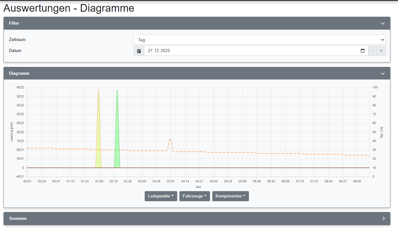The image size is (398, 235).
Task: Open the Komponenten dropdown
Action: pyautogui.click(x=230, y=196)
